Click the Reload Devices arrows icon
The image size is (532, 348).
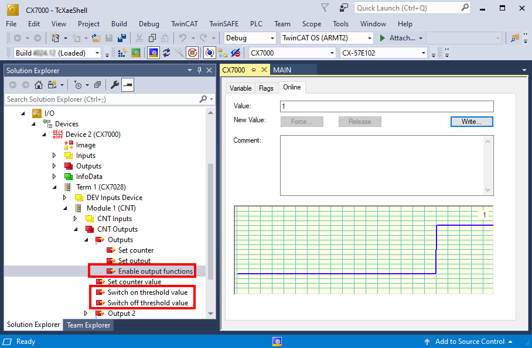(166, 53)
